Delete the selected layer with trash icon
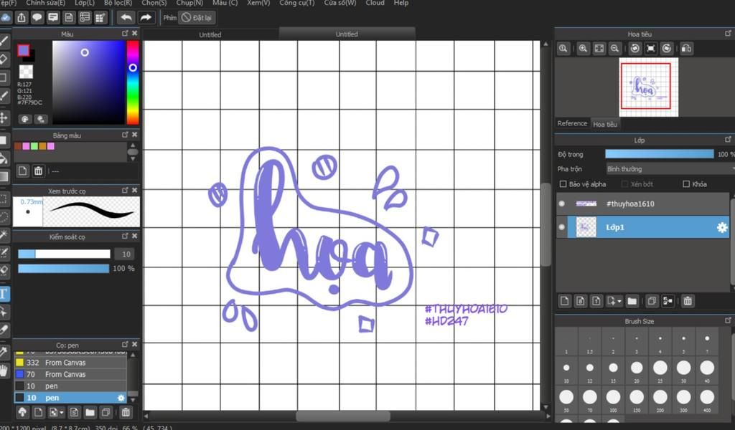This screenshot has width=735, height=430. (687, 301)
